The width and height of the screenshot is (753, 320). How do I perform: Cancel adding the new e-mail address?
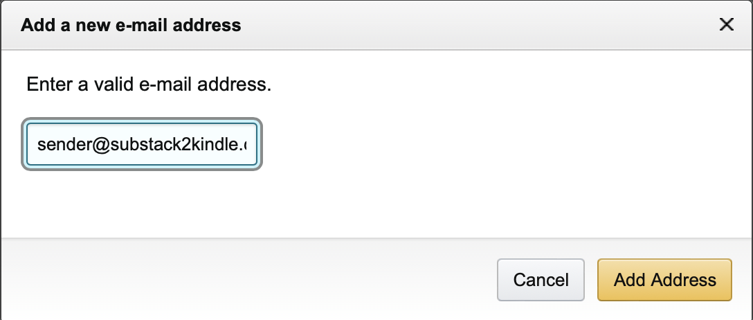click(x=541, y=280)
